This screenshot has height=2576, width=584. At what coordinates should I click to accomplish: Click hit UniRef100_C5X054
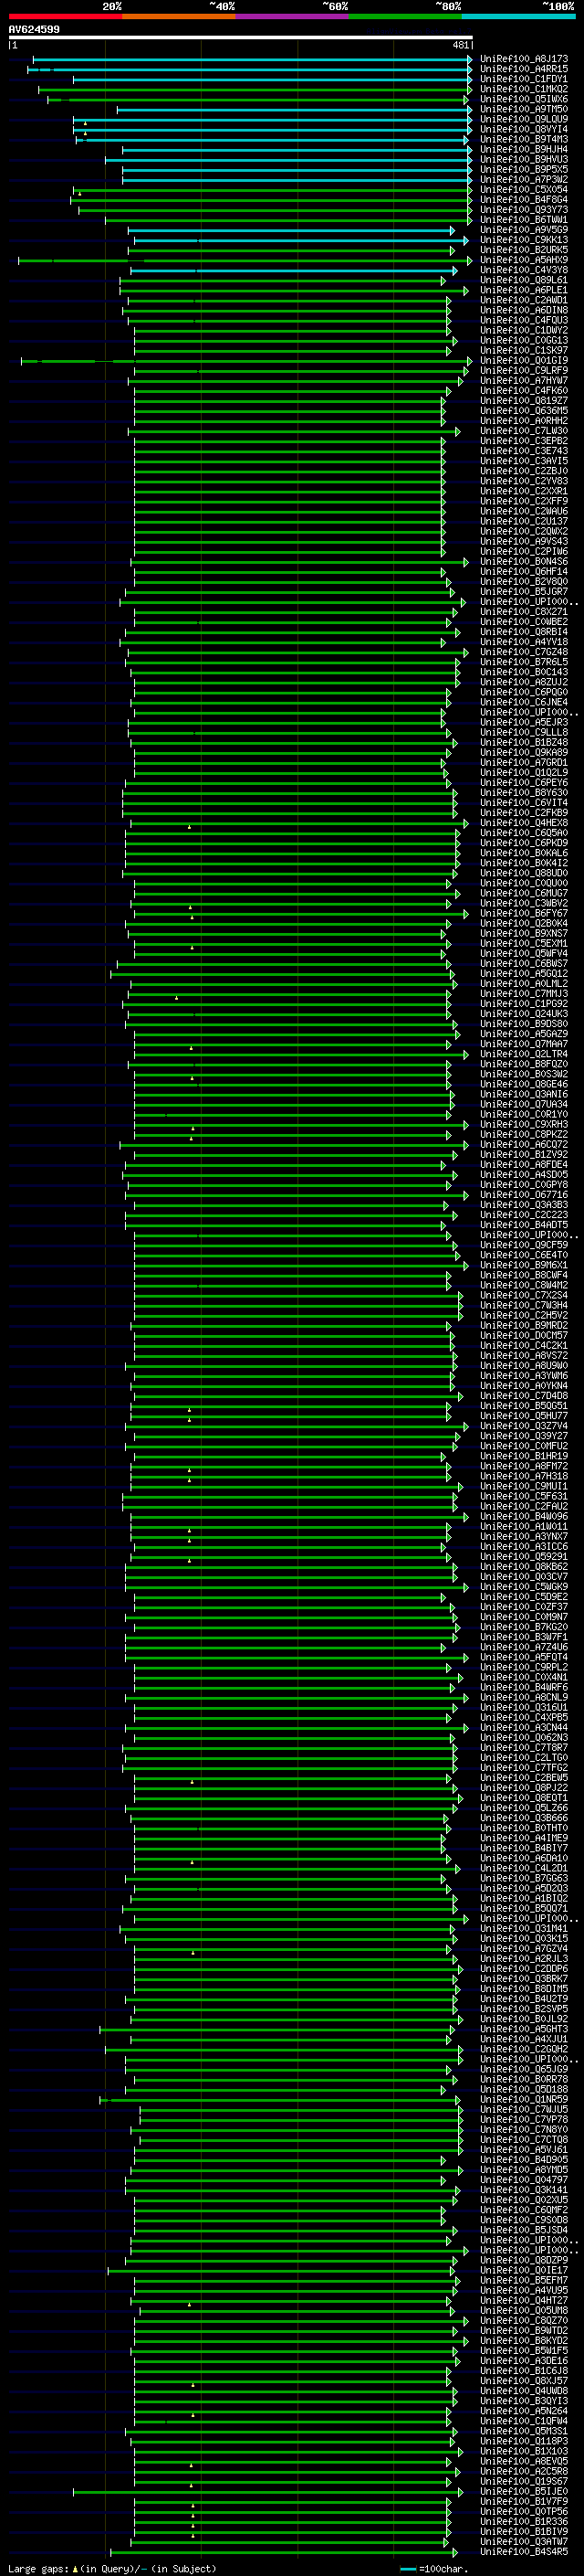524,189
